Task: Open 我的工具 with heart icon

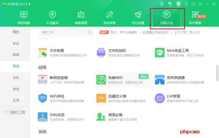Action: (15, 112)
